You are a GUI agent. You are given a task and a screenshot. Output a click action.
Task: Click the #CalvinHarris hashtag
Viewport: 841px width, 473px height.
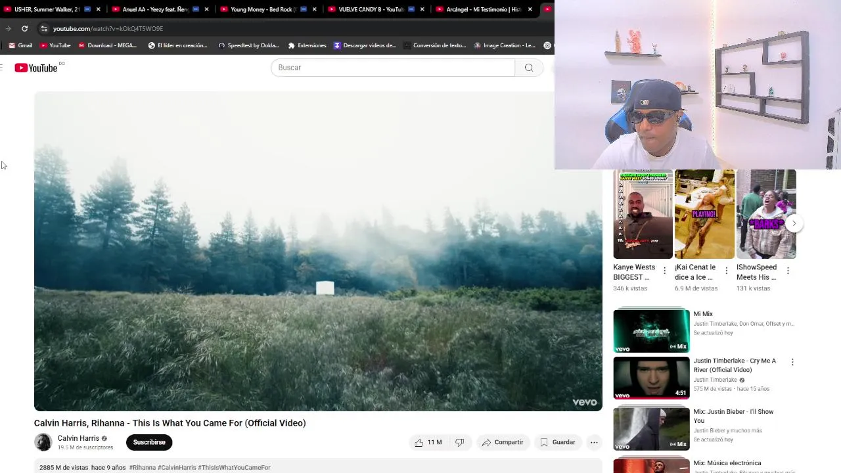pos(177,468)
